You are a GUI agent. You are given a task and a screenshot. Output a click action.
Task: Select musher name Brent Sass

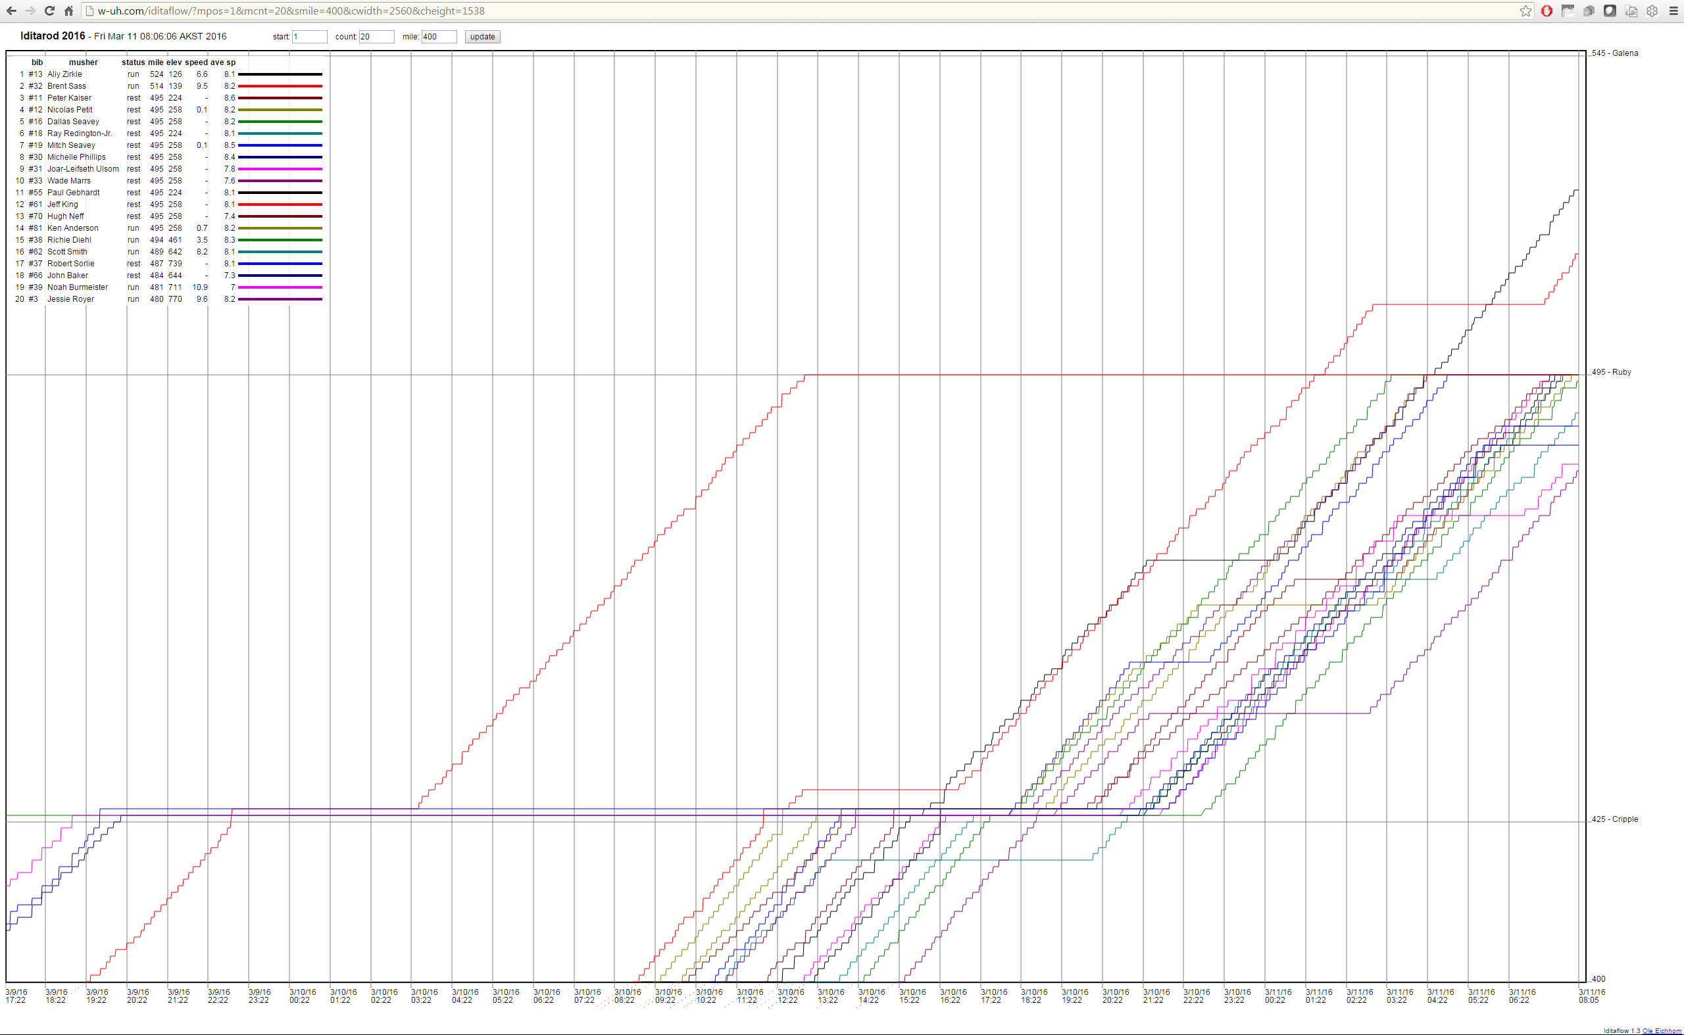point(66,86)
